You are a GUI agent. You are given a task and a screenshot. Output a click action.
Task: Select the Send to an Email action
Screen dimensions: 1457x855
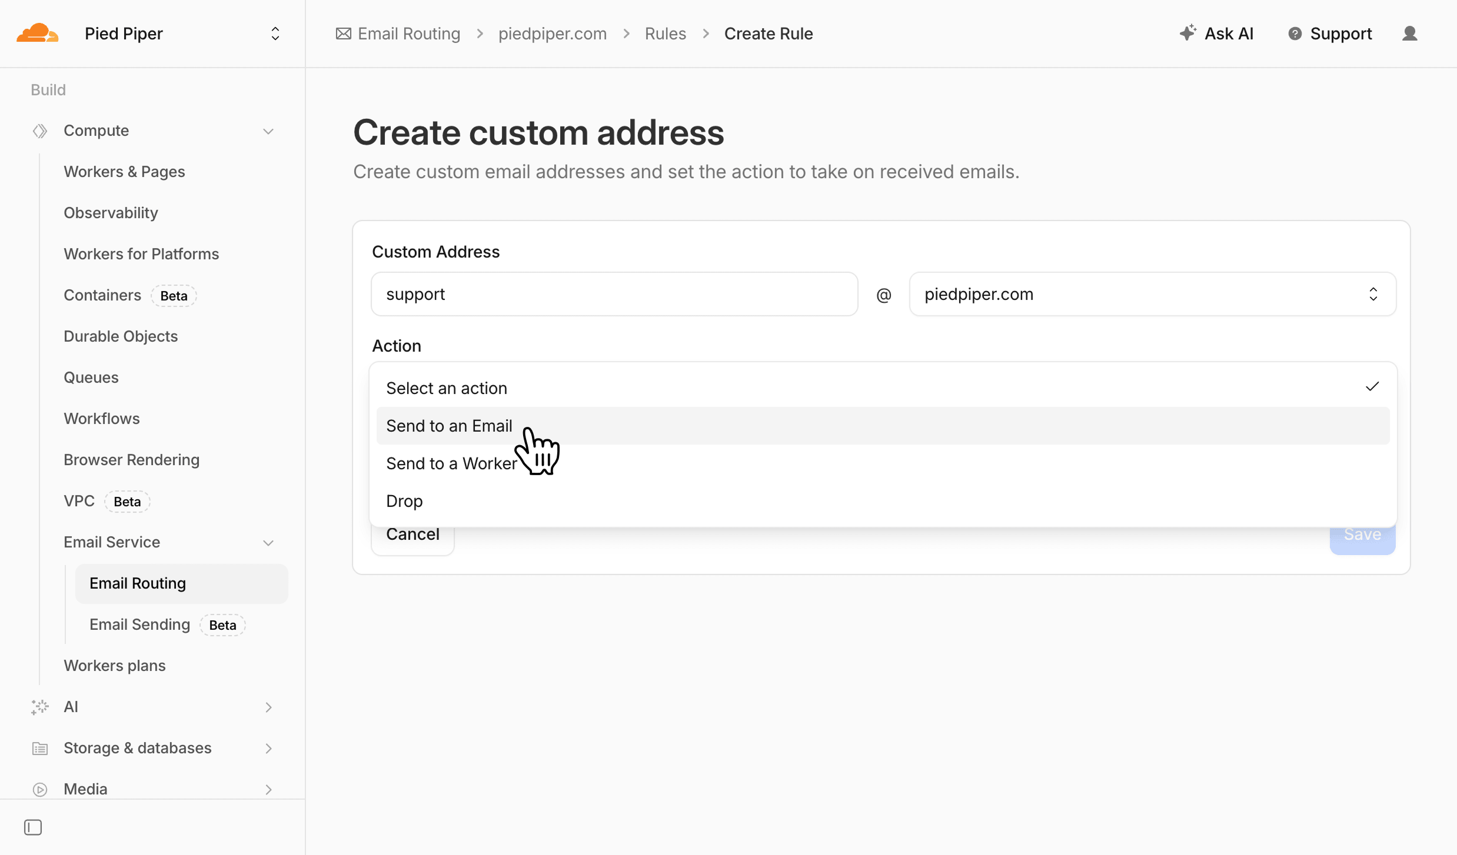[x=449, y=426]
